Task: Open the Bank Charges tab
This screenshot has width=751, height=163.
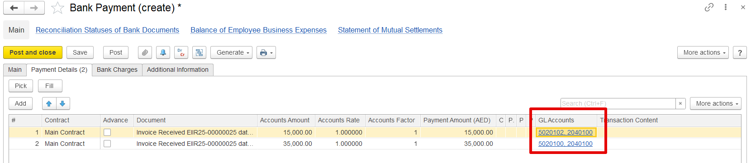Action: coord(117,70)
